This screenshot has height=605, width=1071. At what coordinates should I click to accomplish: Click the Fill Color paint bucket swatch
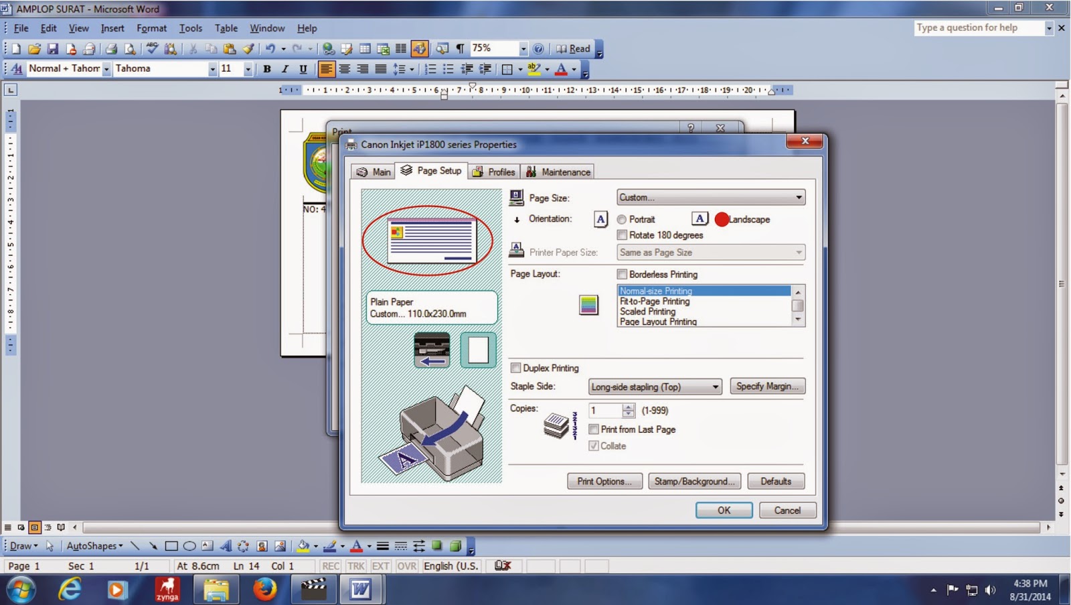(303, 546)
